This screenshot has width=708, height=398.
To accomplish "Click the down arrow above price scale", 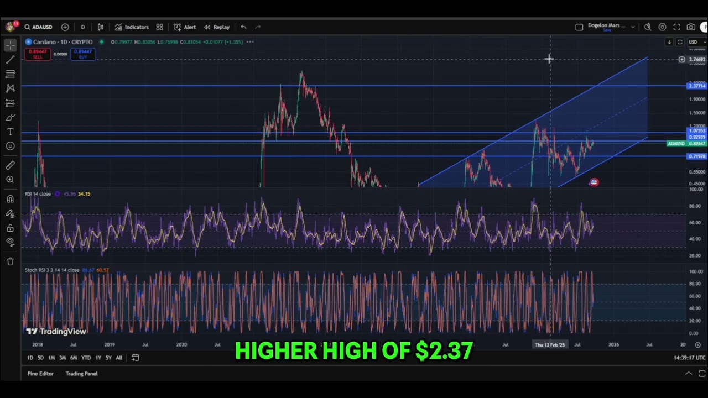I will point(669,42).
